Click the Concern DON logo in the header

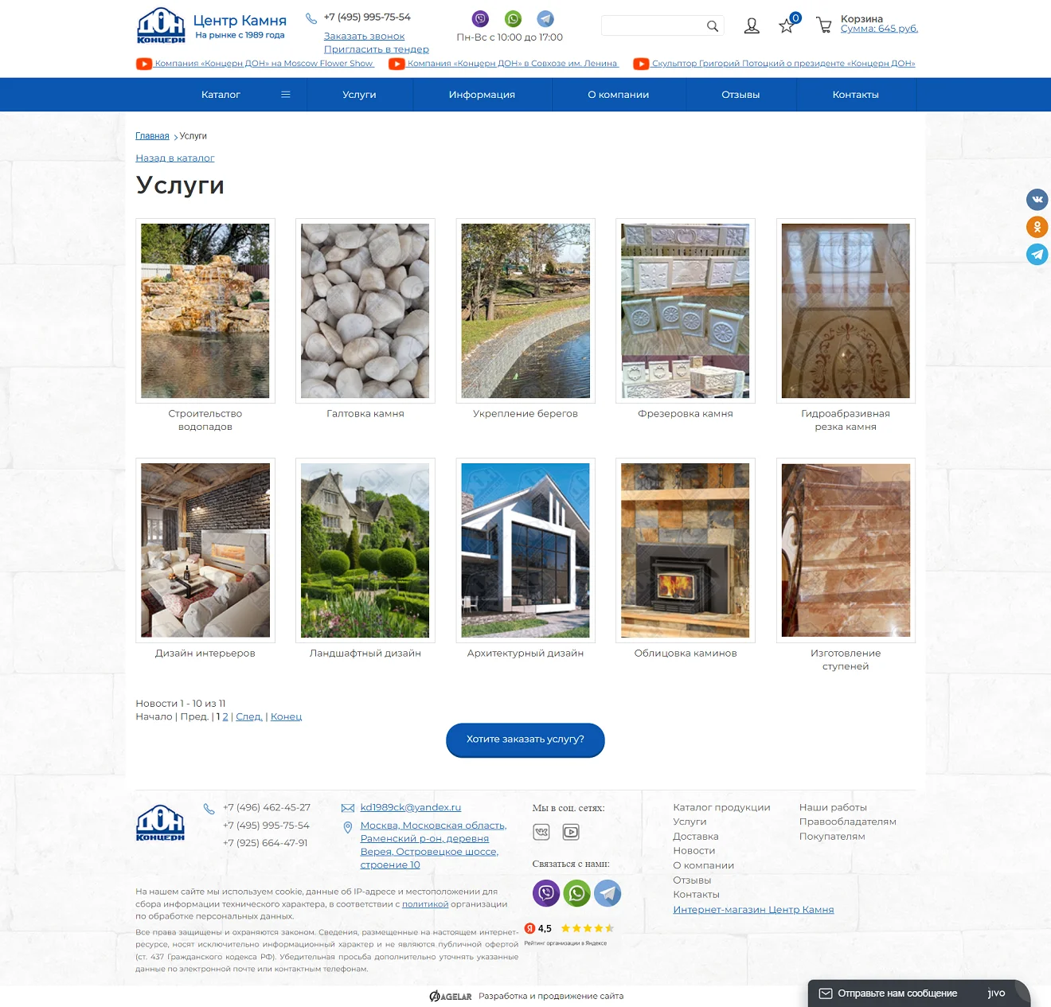click(x=161, y=25)
